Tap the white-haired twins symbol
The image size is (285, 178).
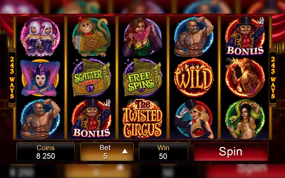(x=40, y=37)
